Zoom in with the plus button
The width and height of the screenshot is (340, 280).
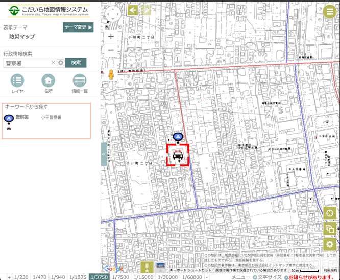[111, 36]
